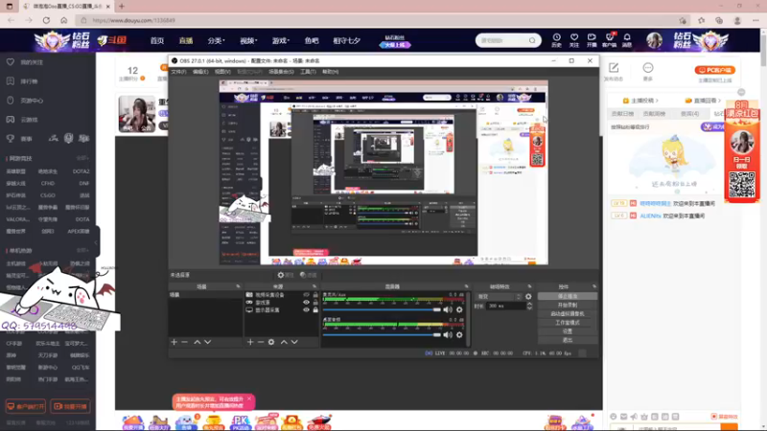Start the virtual camera in OBS controls
This screenshot has height=431, width=767.
[568, 314]
